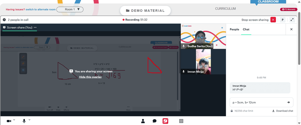The image size is (301, 125).
Task: Click Imran Mirjja video thumbnail
Action: pyautogui.click(x=203, y=61)
